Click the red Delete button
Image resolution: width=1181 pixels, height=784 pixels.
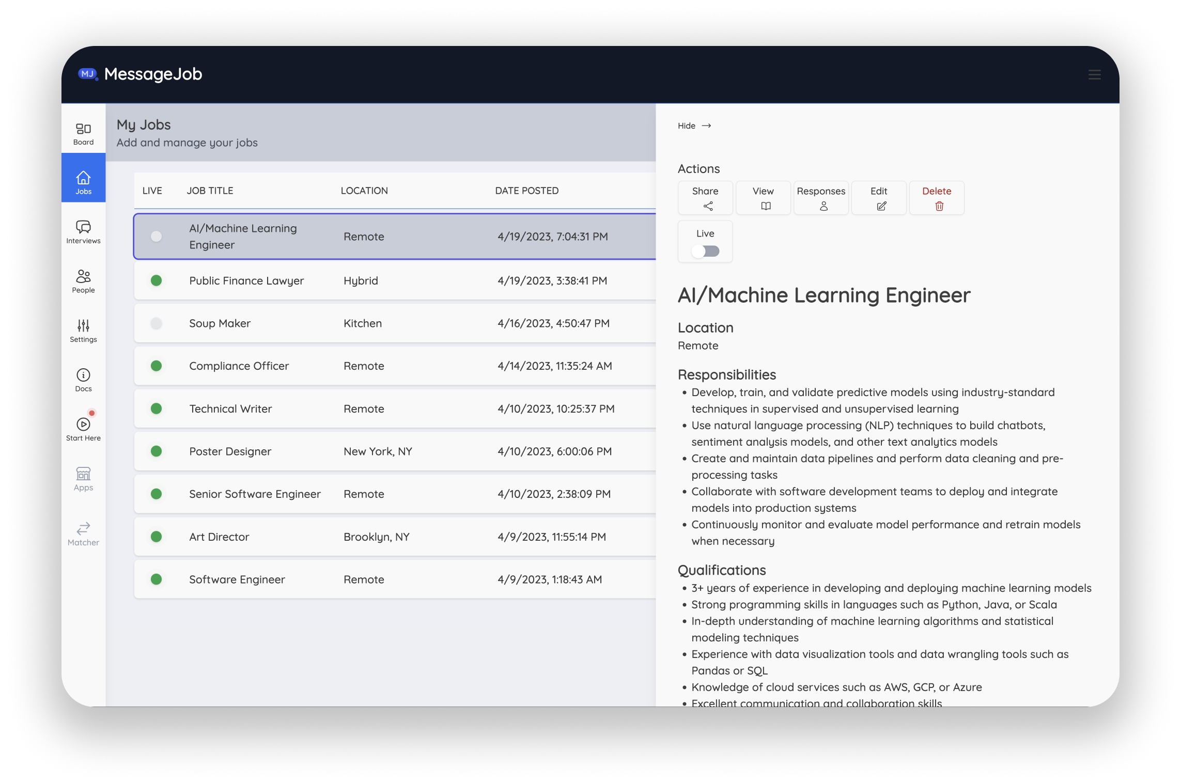tap(937, 198)
